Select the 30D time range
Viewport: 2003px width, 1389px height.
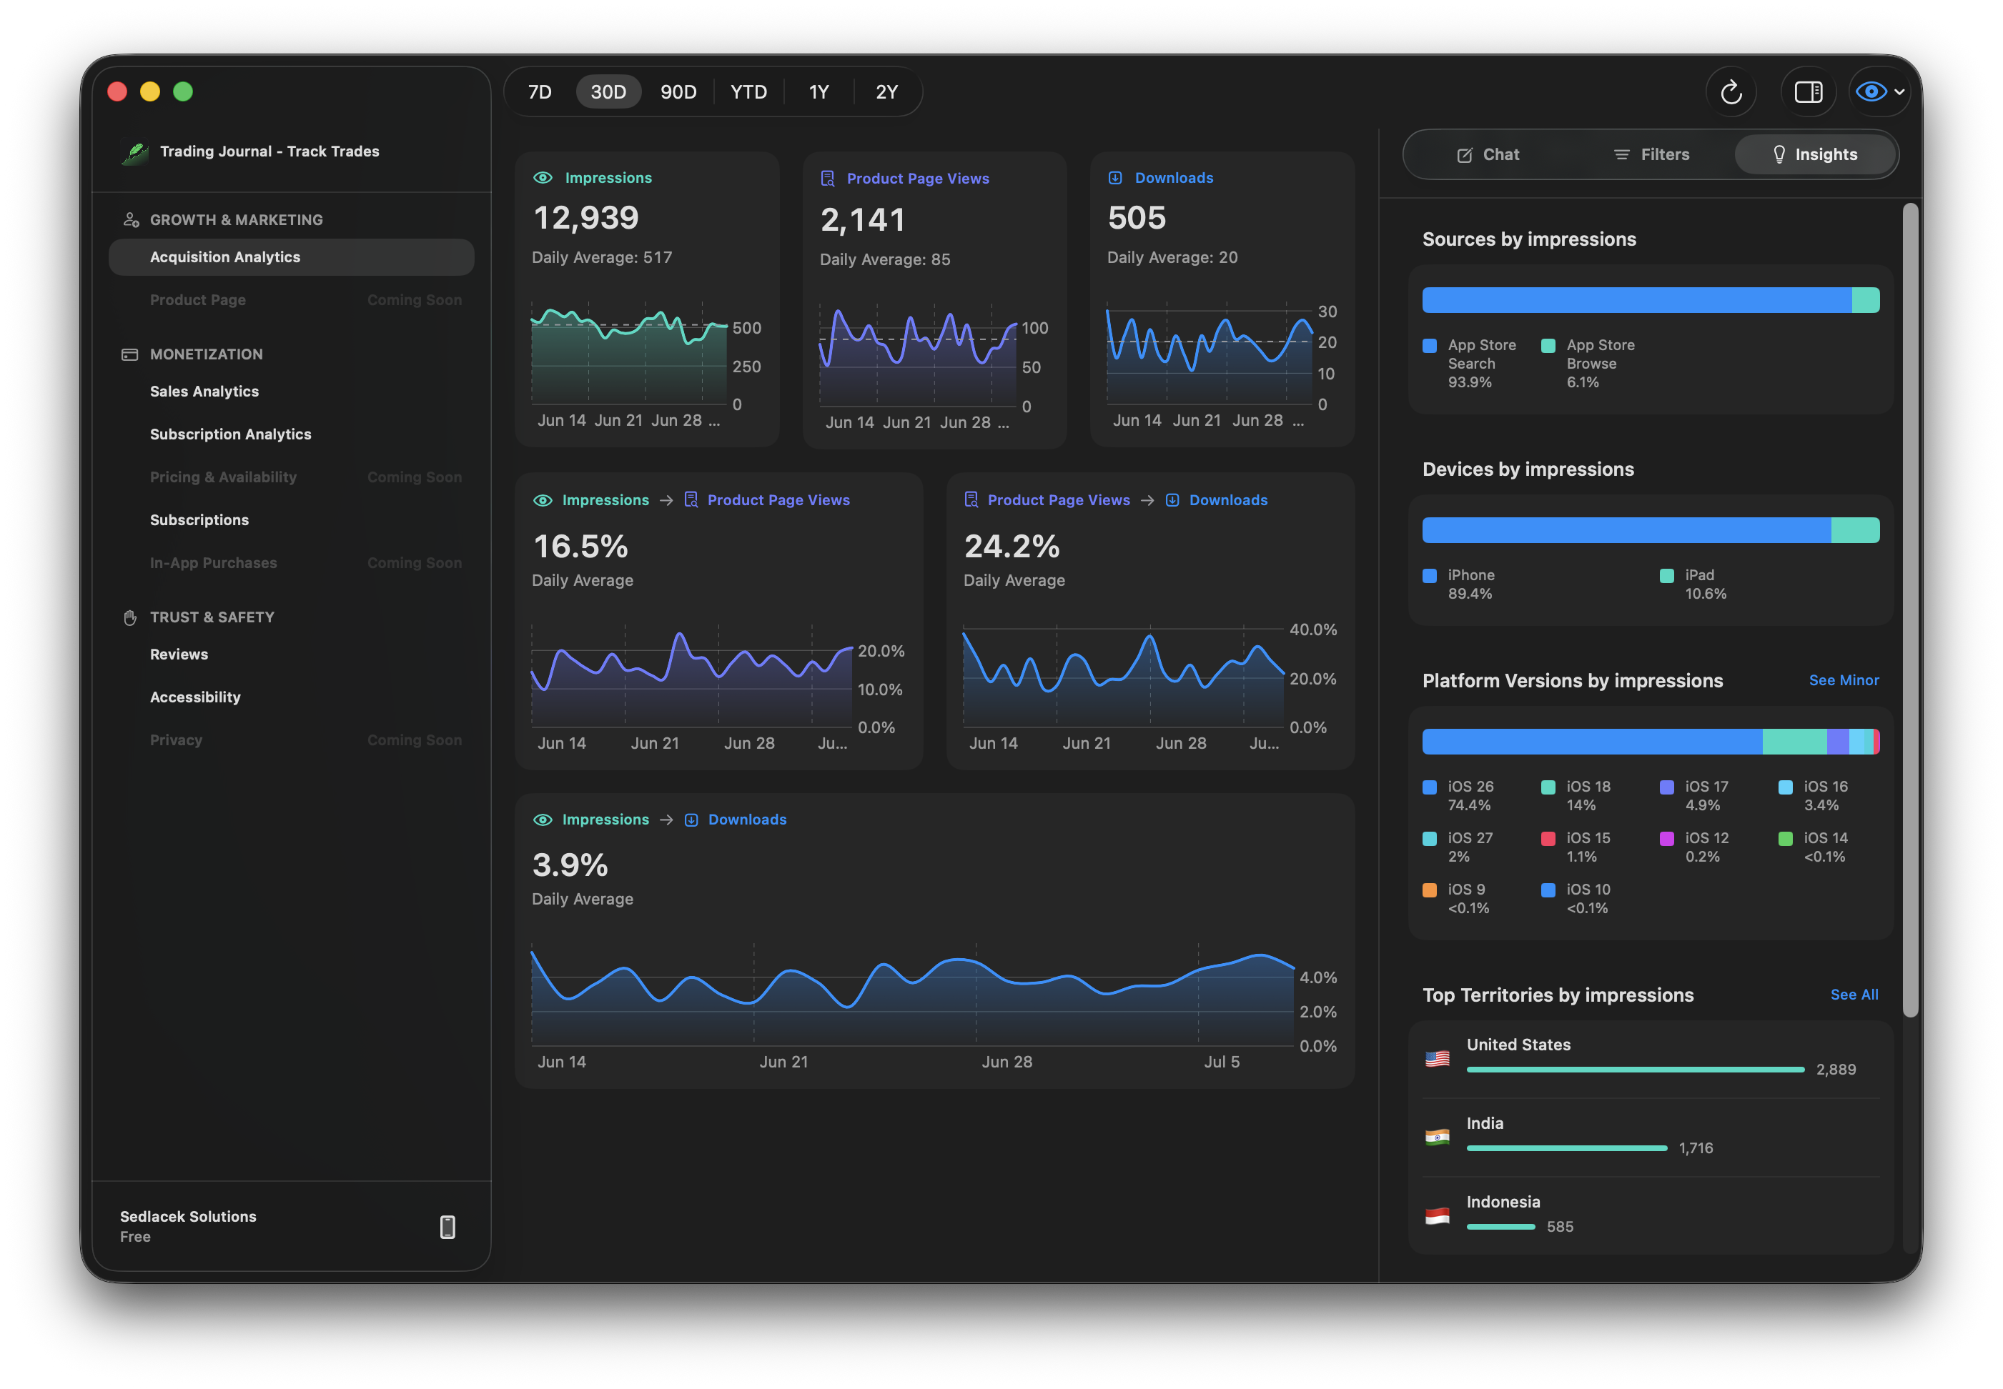click(608, 92)
